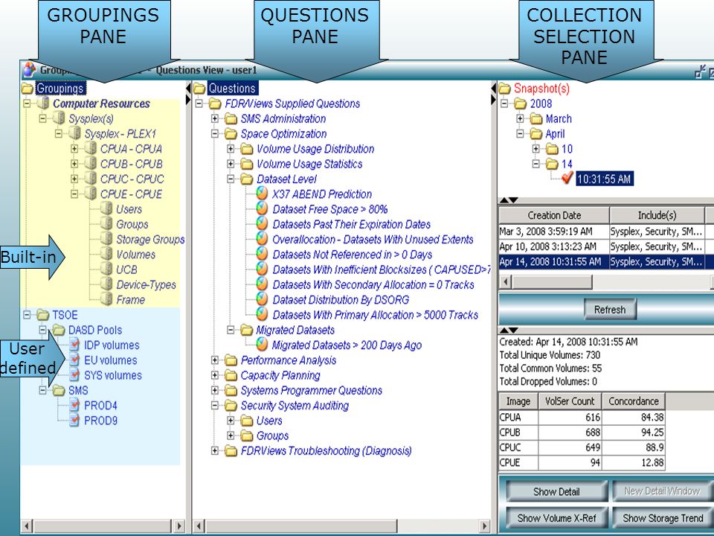The height and width of the screenshot is (536, 714).
Task: Click the VolSer Count column header
Action: click(x=570, y=401)
